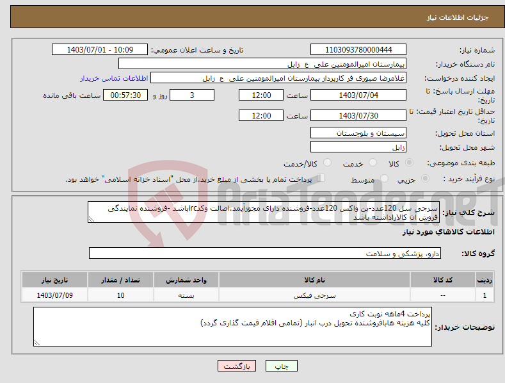Click the remaining days field showing 3

(x=192, y=95)
